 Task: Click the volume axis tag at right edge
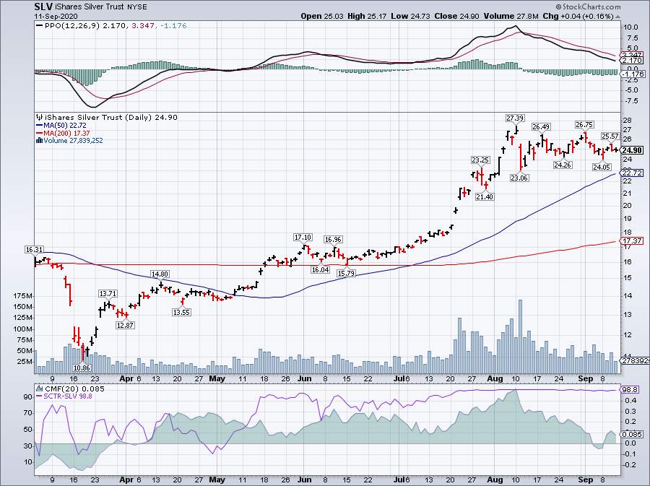coord(635,361)
